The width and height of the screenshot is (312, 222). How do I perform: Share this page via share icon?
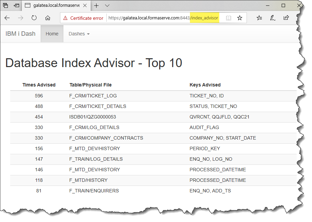click(286, 18)
